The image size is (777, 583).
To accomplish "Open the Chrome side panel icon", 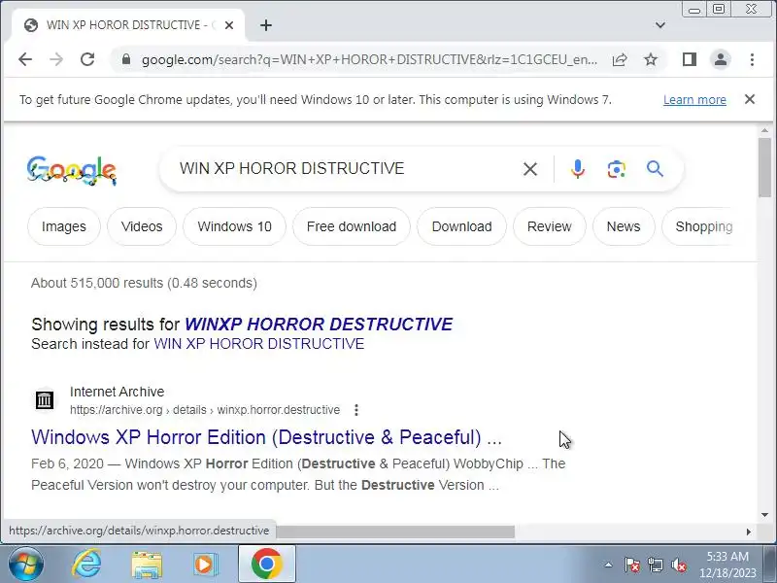I will tap(690, 59).
